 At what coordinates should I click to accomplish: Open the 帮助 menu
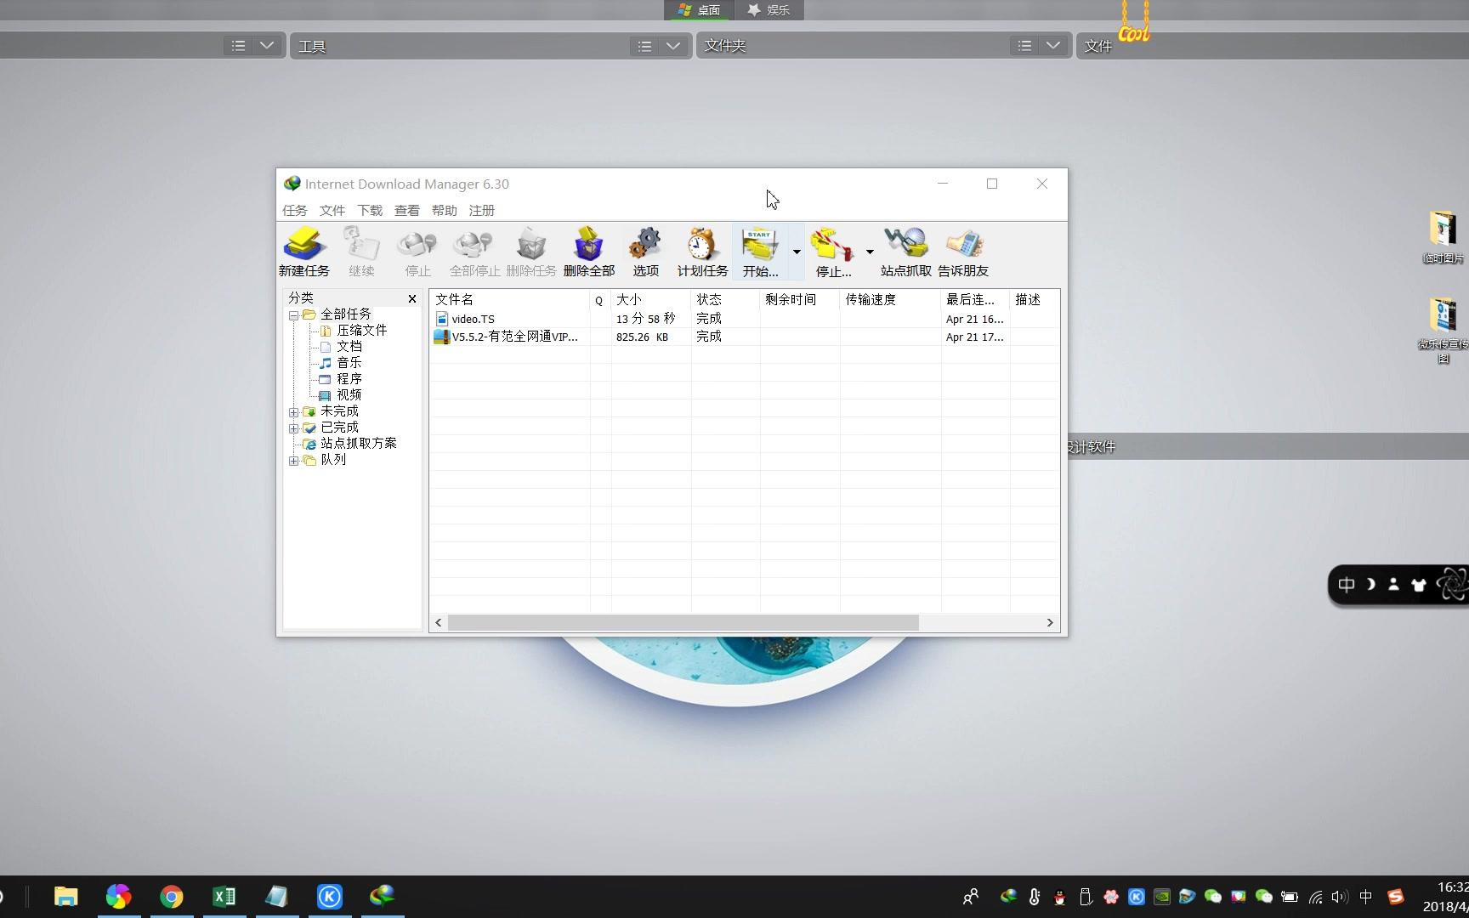[x=445, y=210]
